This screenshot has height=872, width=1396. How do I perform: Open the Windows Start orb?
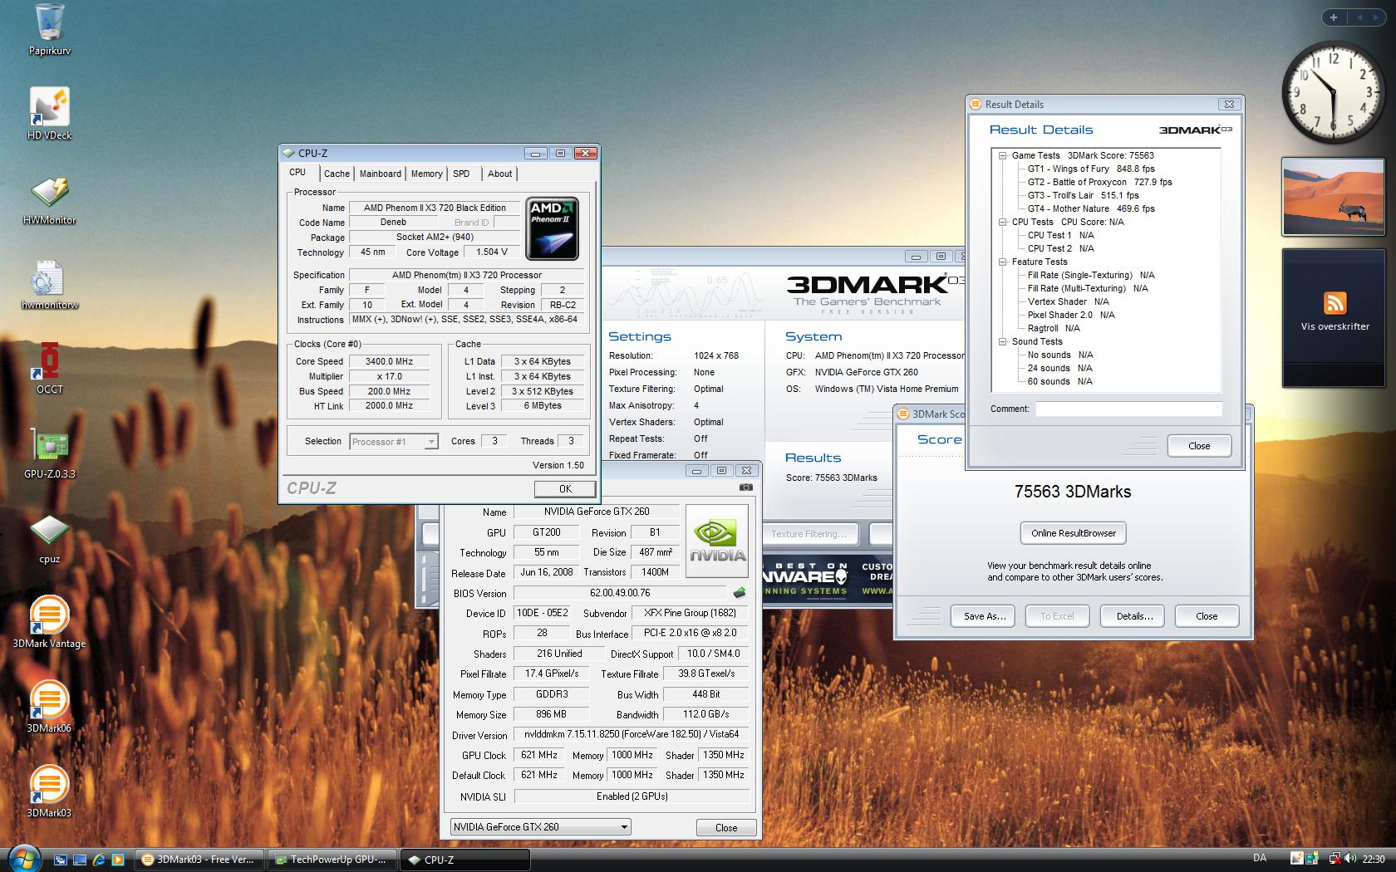(22, 859)
